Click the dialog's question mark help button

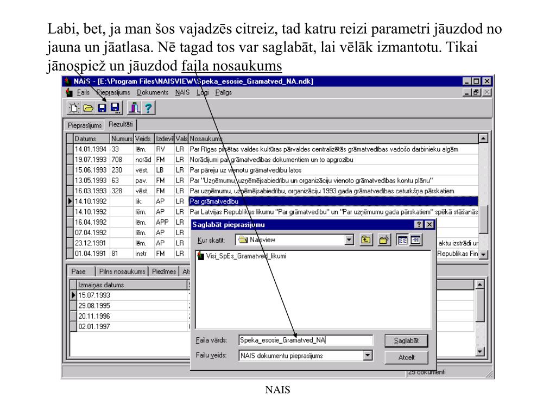coord(419,224)
